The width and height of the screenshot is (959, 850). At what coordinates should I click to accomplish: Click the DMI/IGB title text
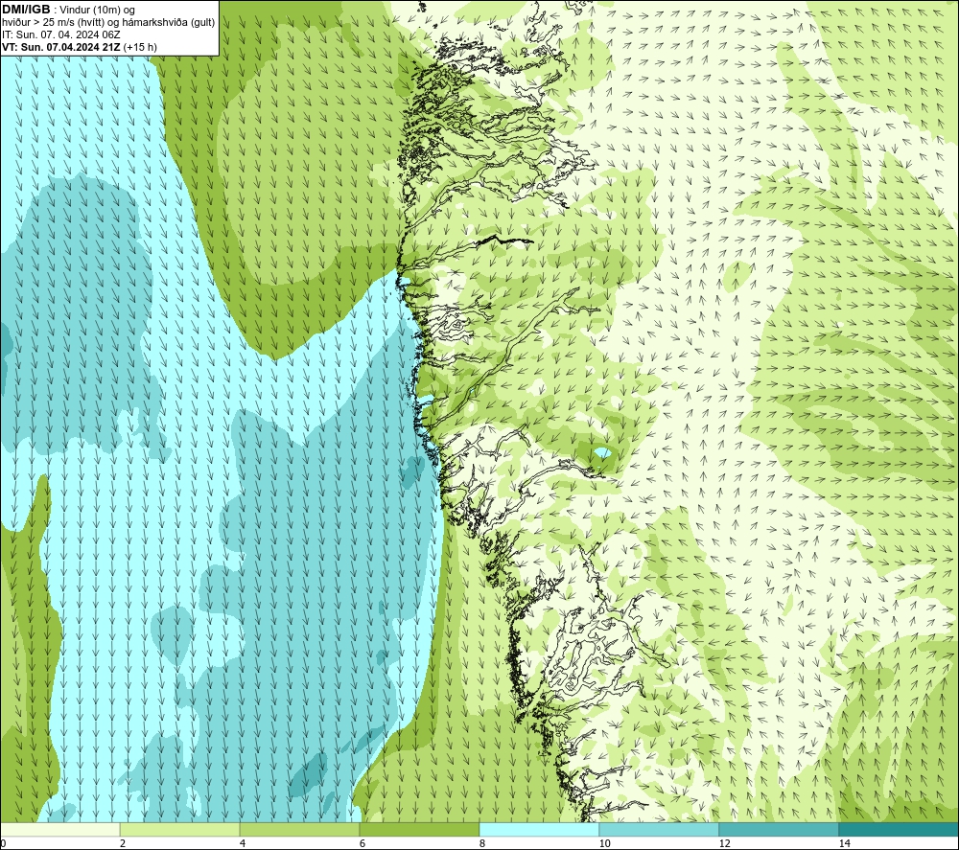pos(26,10)
